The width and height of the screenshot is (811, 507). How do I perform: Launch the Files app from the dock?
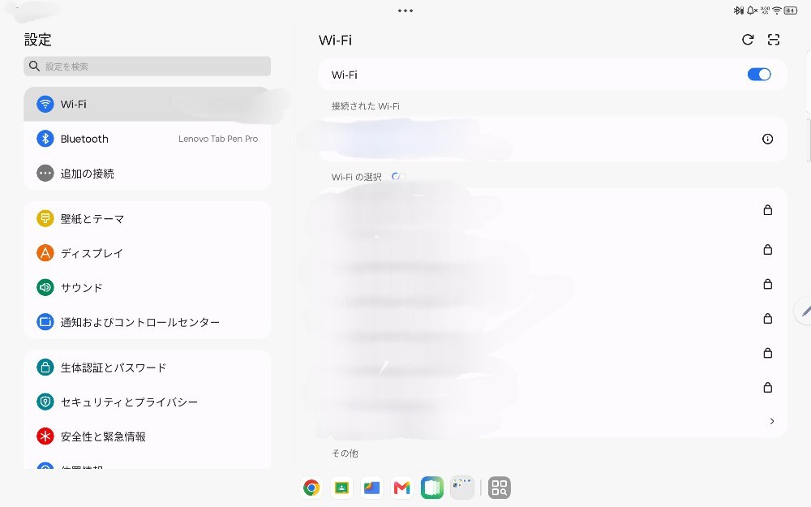[371, 488]
